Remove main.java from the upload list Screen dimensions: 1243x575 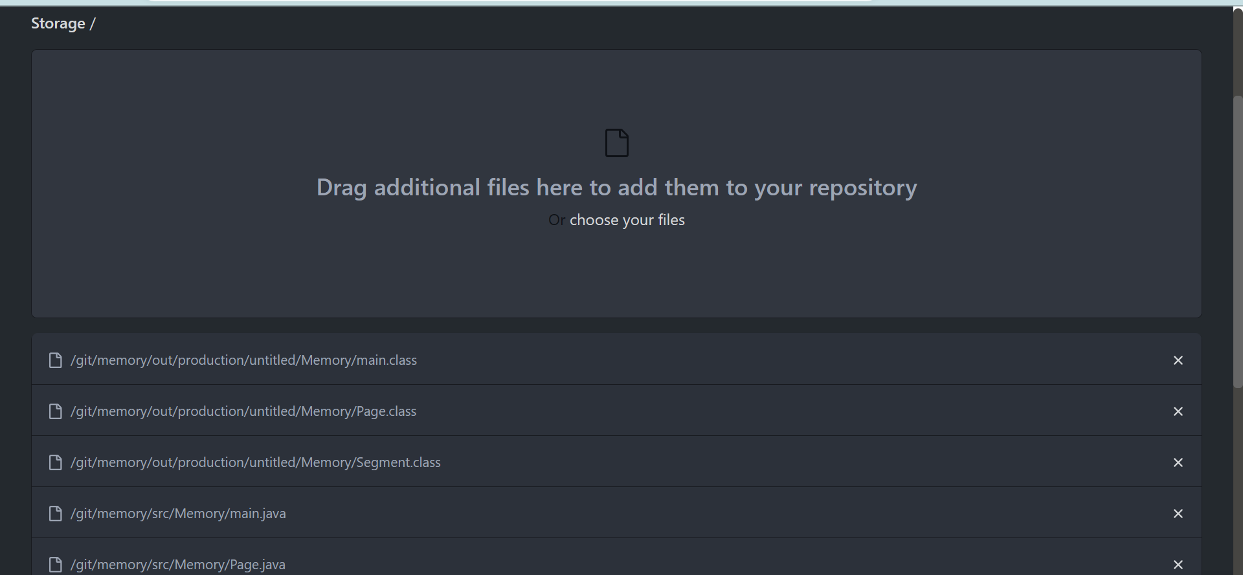[x=1178, y=514]
